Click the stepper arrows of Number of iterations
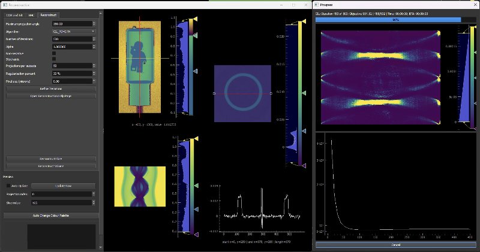Image resolution: width=480 pixels, height=252 pixels. (x=94, y=39)
